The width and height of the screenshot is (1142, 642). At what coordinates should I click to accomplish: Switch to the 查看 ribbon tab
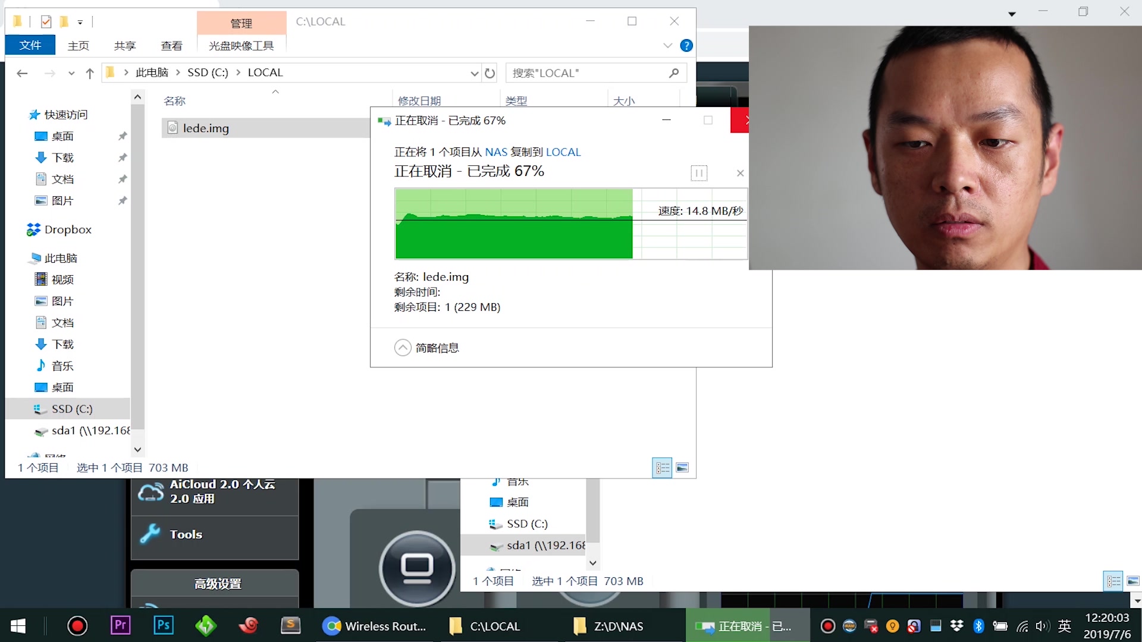tap(171, 45)
